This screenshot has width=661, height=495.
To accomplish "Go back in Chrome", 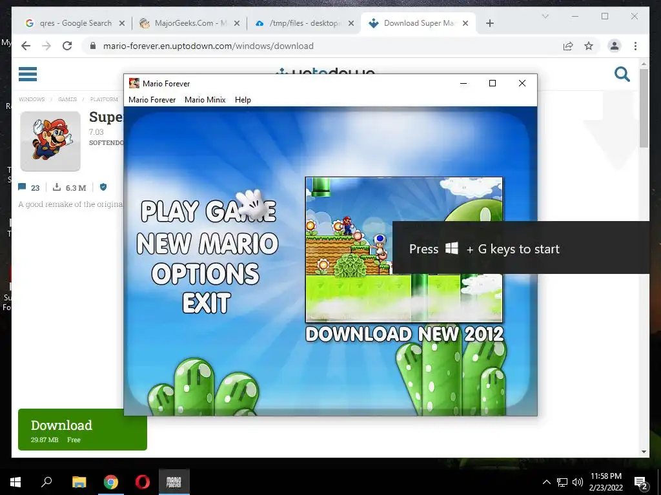I will 26,46.
